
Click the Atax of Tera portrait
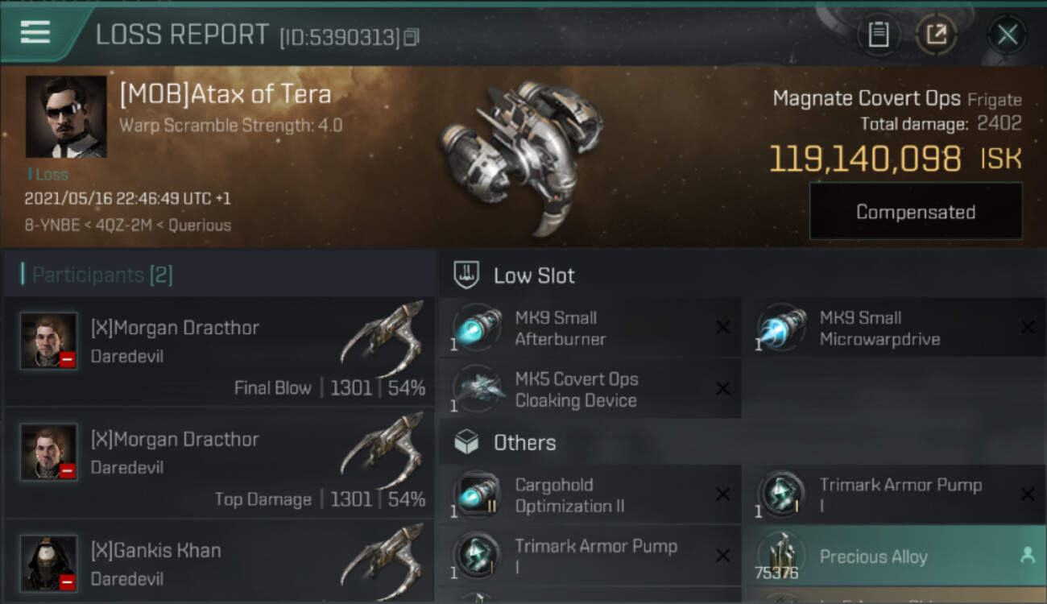point(66,117)
